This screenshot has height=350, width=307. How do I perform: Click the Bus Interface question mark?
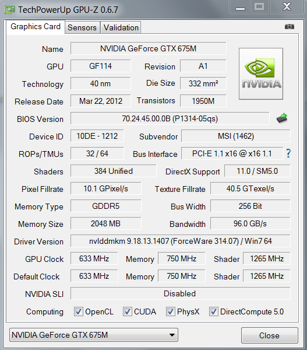coord(288,153)
